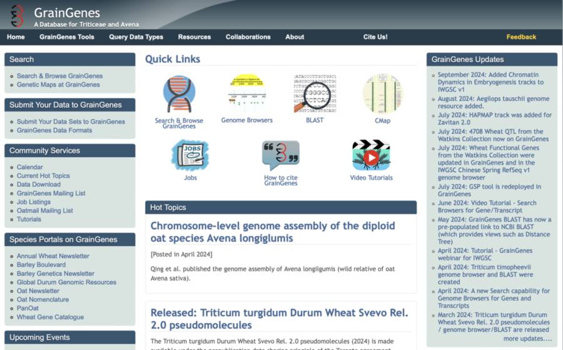This screenshot has width=563, height=350.
Task: Open the About menu
Action: [295, 37]
